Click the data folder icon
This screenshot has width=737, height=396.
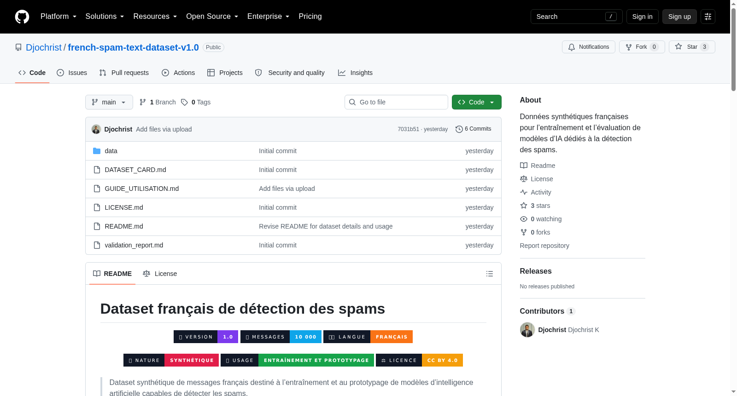(97, 151)
